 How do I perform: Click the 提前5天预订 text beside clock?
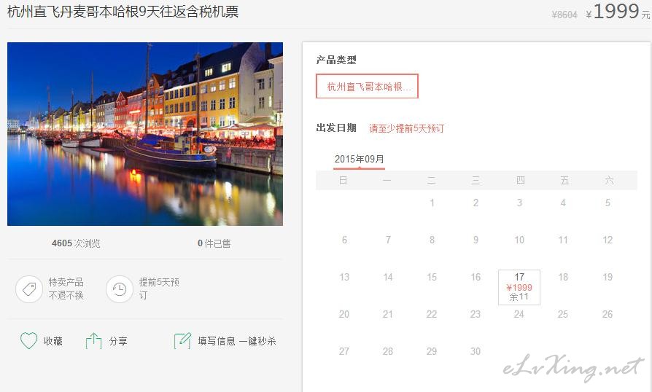point(159,289)
